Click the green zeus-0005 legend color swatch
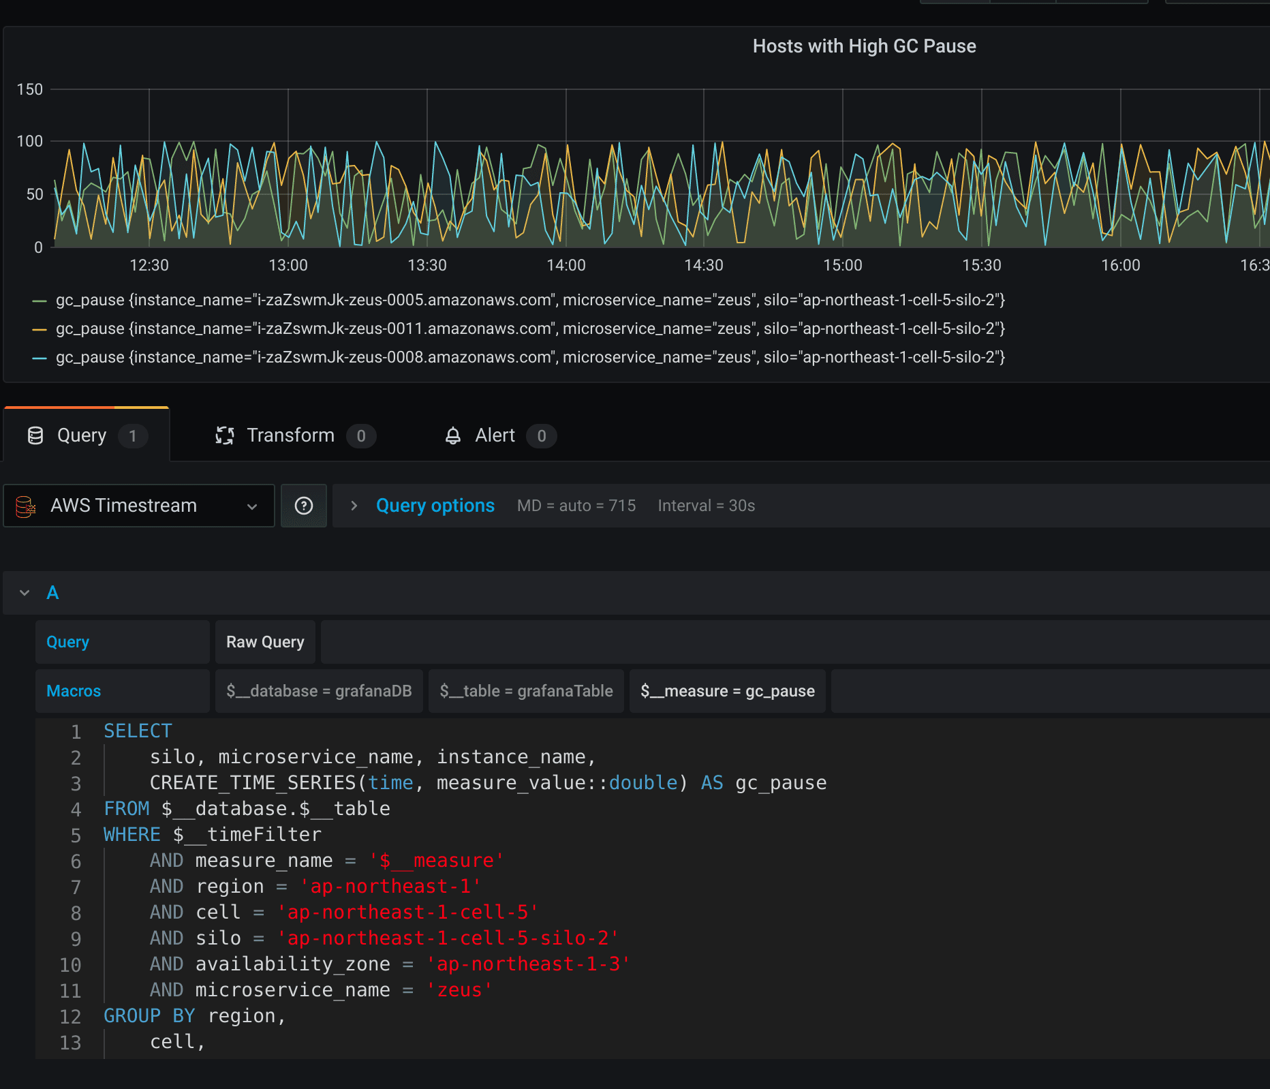The image size is (1270, 1089). click(40, 301)
